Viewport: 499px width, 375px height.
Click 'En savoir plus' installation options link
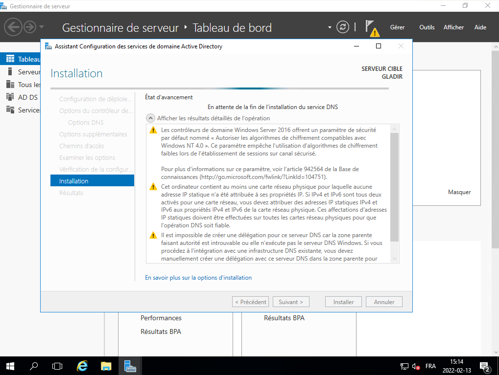[x=198, y=278]
